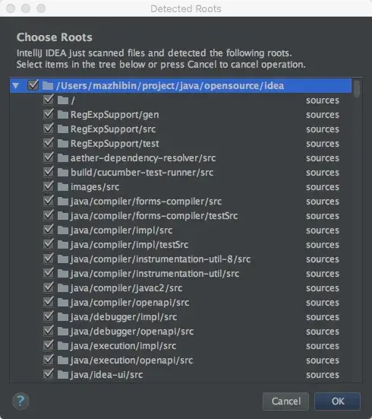Select java/compiler/javac2/src row text
Image resolution: width=372 pixels, height=419 pixels.
pos(126,288)
